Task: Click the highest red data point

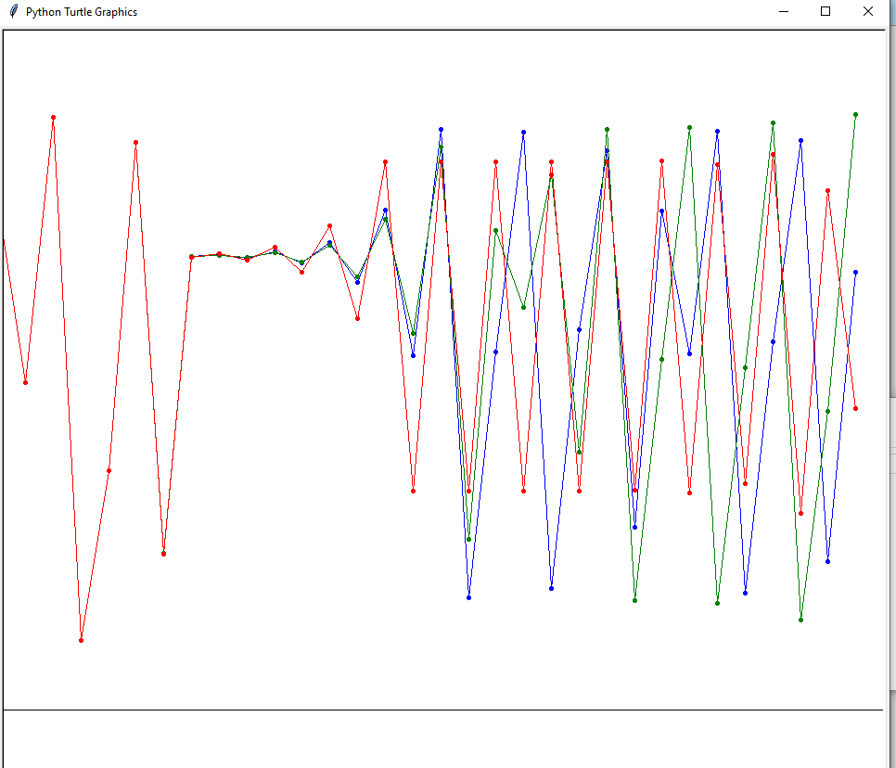Action: (53, 118)
